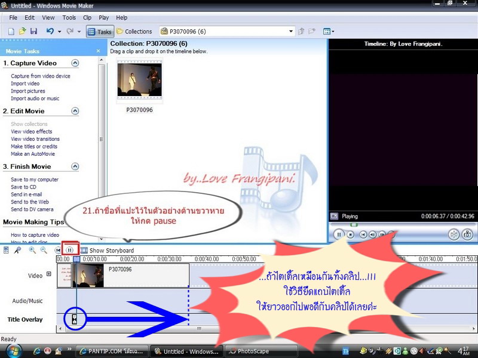478x358 pixels.
Task: Open the redo history dropdown arrow
Action: pos(79,32)
